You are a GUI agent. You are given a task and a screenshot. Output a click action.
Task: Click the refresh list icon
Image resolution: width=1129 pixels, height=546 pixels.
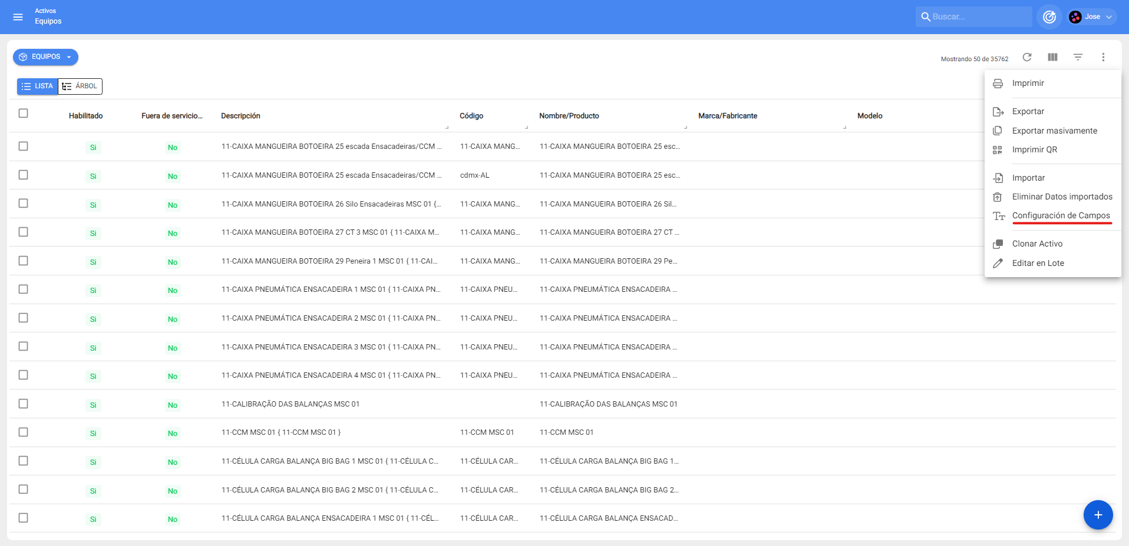(x=1027, y=57)
